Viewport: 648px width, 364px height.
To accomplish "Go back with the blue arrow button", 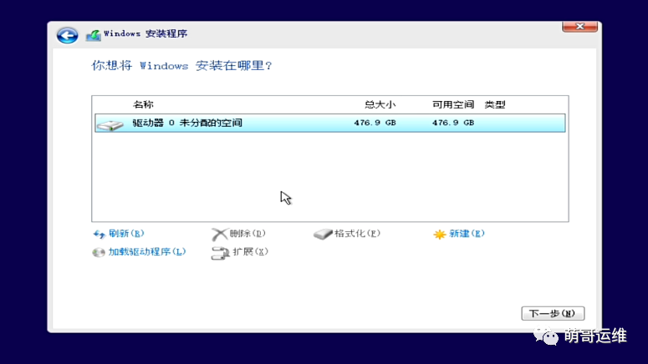I will click(x=68, y=35).
